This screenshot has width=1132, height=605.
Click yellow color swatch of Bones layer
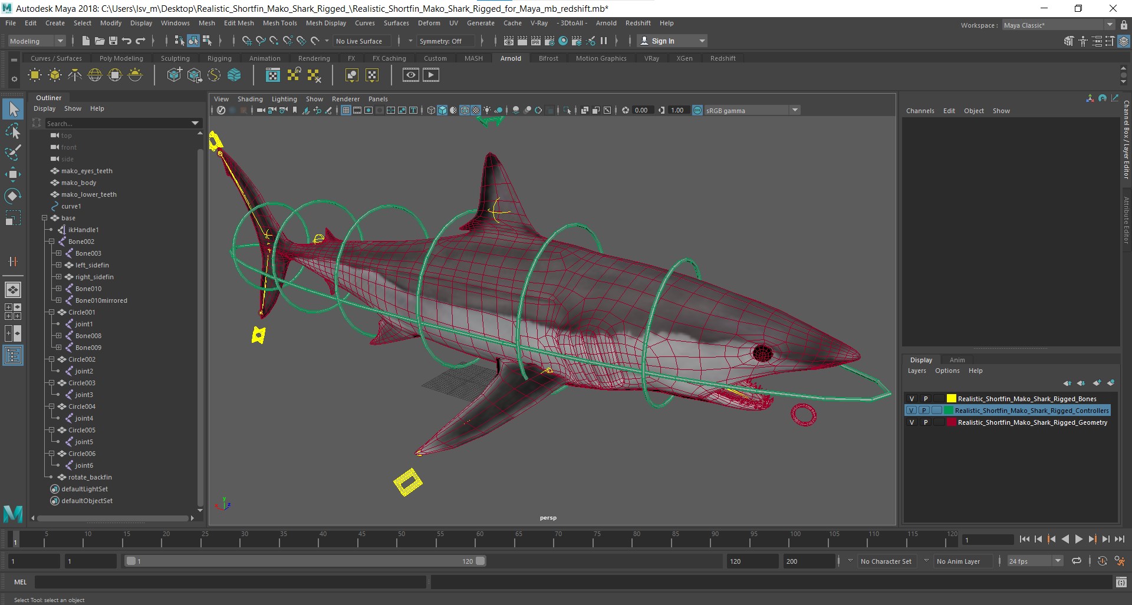(x=951, y=399)
